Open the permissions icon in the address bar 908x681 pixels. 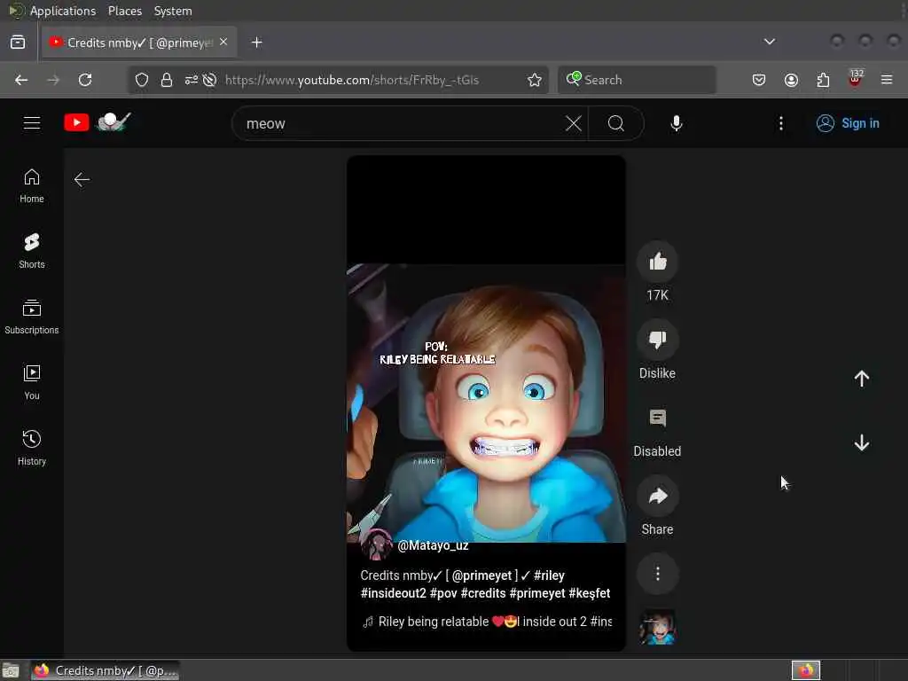point(192,80)
